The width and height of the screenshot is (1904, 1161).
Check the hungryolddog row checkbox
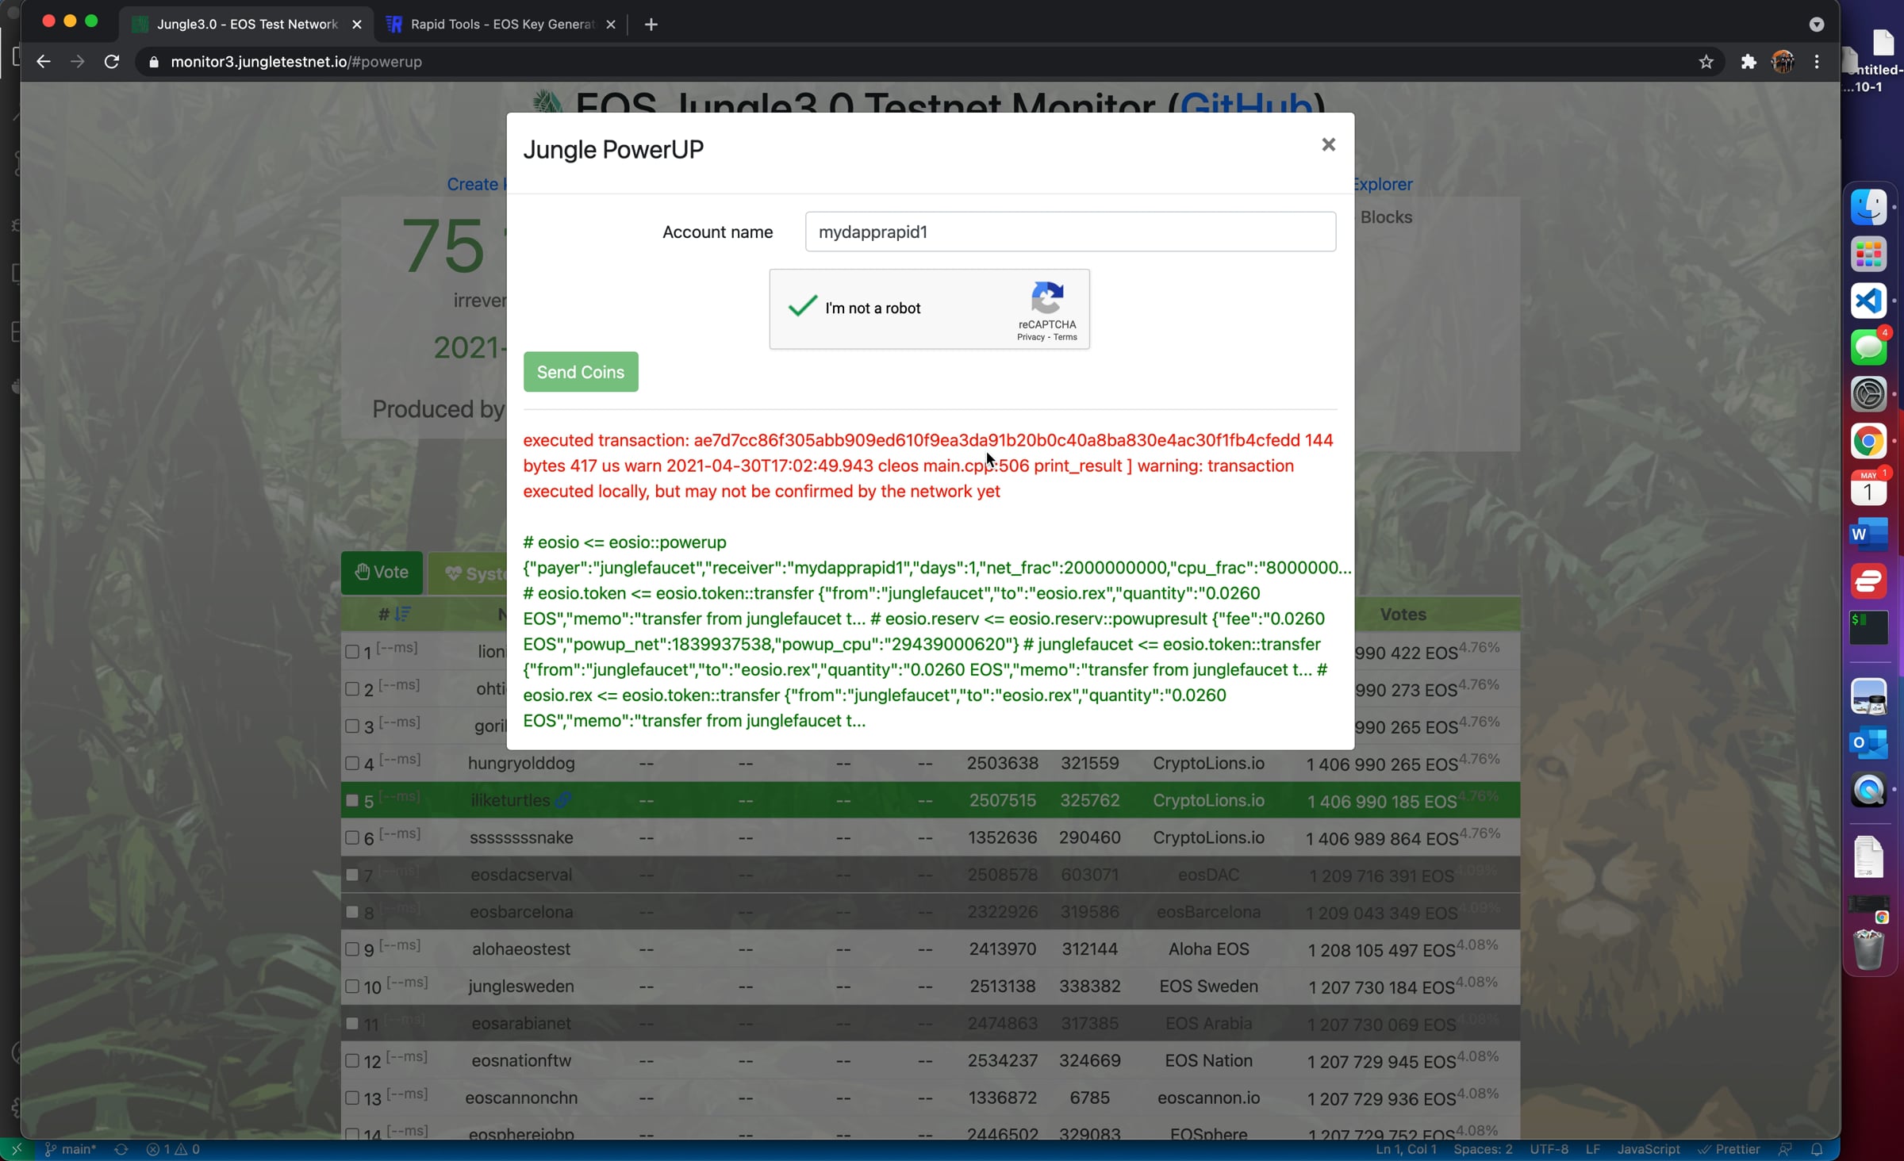[352, 763]
